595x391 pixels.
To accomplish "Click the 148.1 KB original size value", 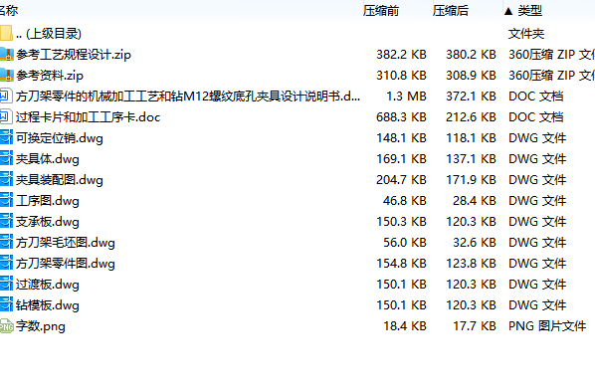I will point(401,138).
